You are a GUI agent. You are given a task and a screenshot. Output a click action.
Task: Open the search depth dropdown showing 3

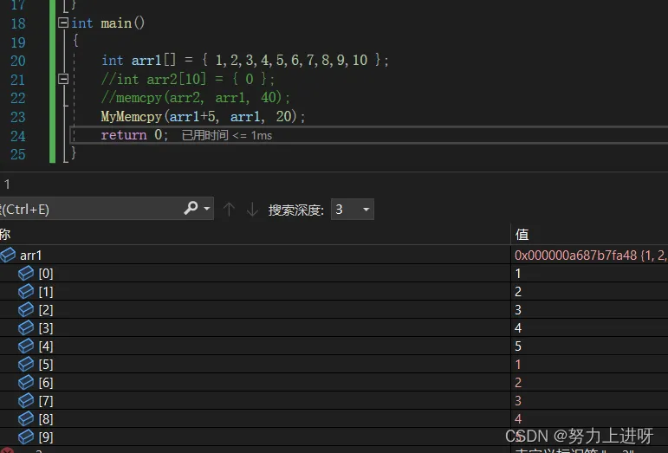353,210
